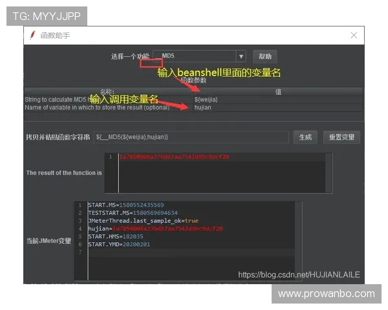Click the START.HMS=182035 line
388x310 pixels.
click(x=116, y=236)
